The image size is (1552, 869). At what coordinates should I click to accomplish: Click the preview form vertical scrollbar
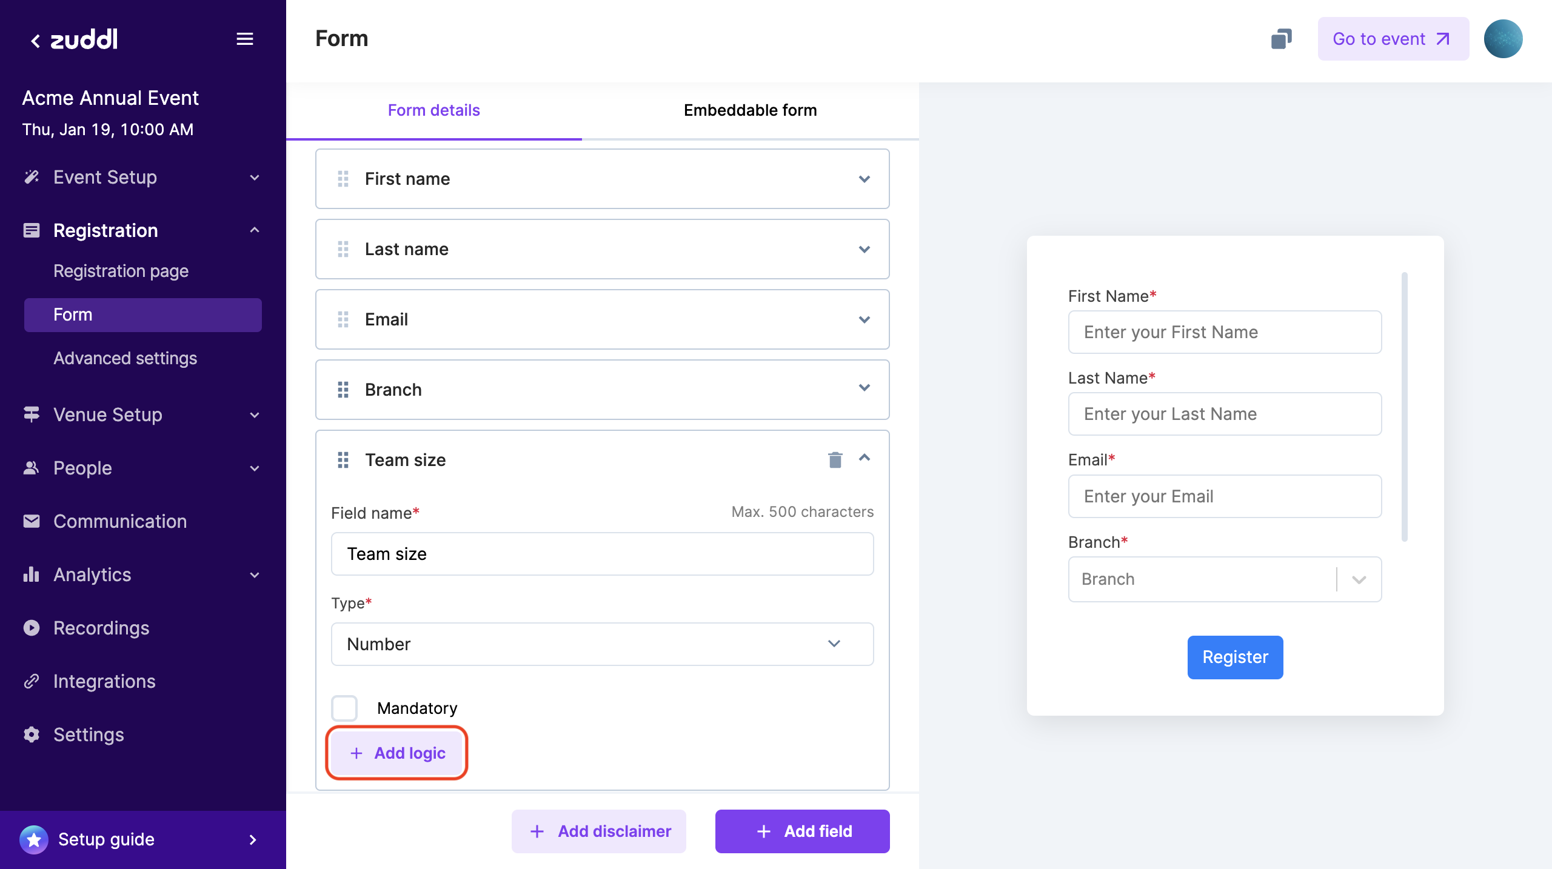1404,406
